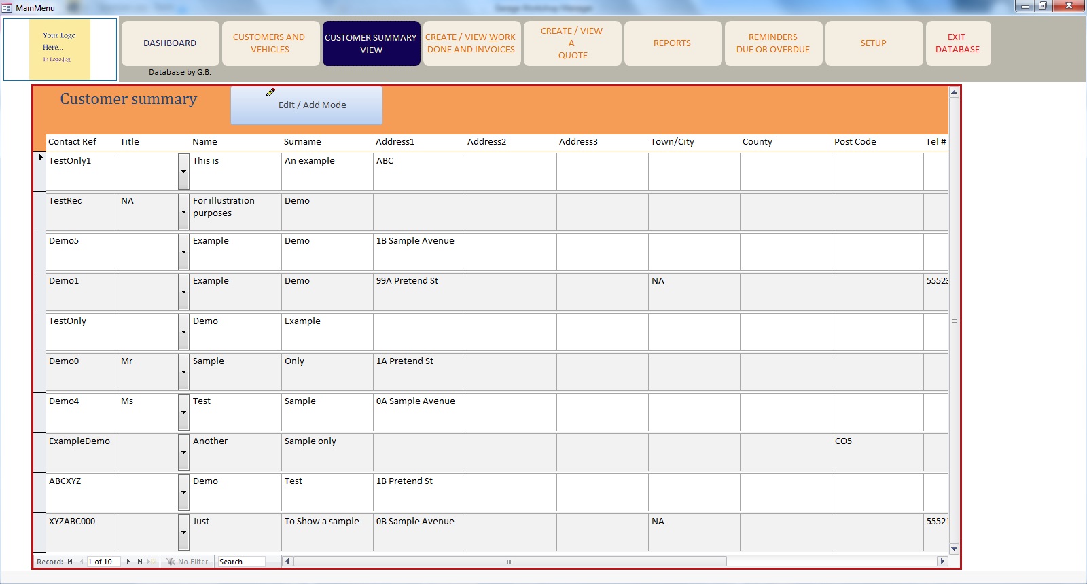1087x584 pixels.
Task: Go to next record arrow
Action: coord(128,562)
